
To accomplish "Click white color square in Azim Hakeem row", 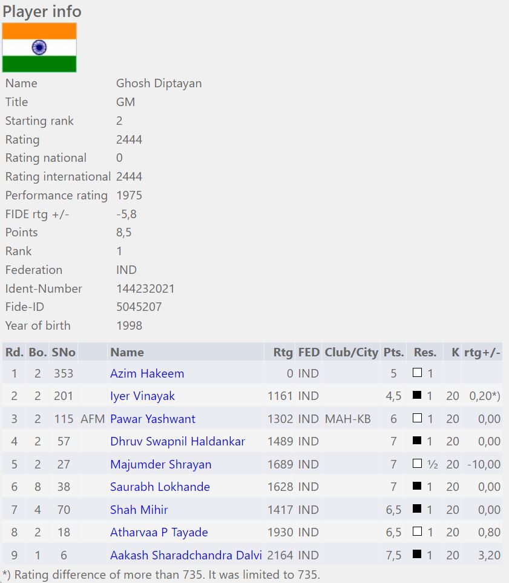I will 417,373.
